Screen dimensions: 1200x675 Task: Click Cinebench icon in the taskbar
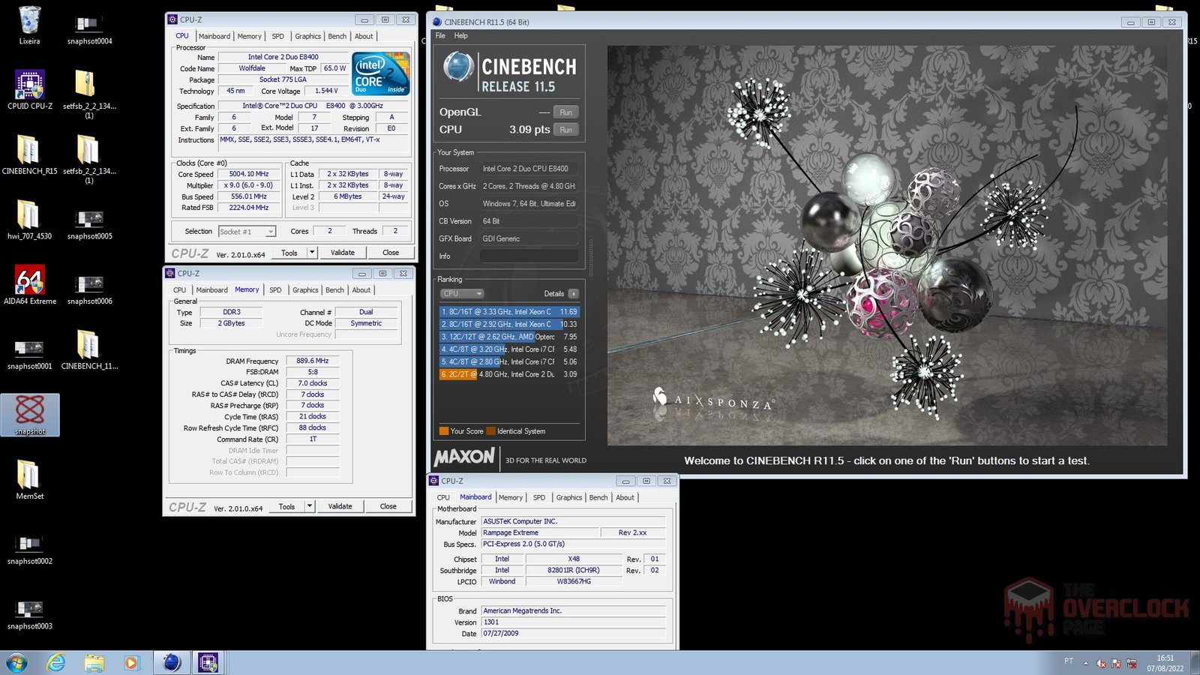[x=172, y=662]
